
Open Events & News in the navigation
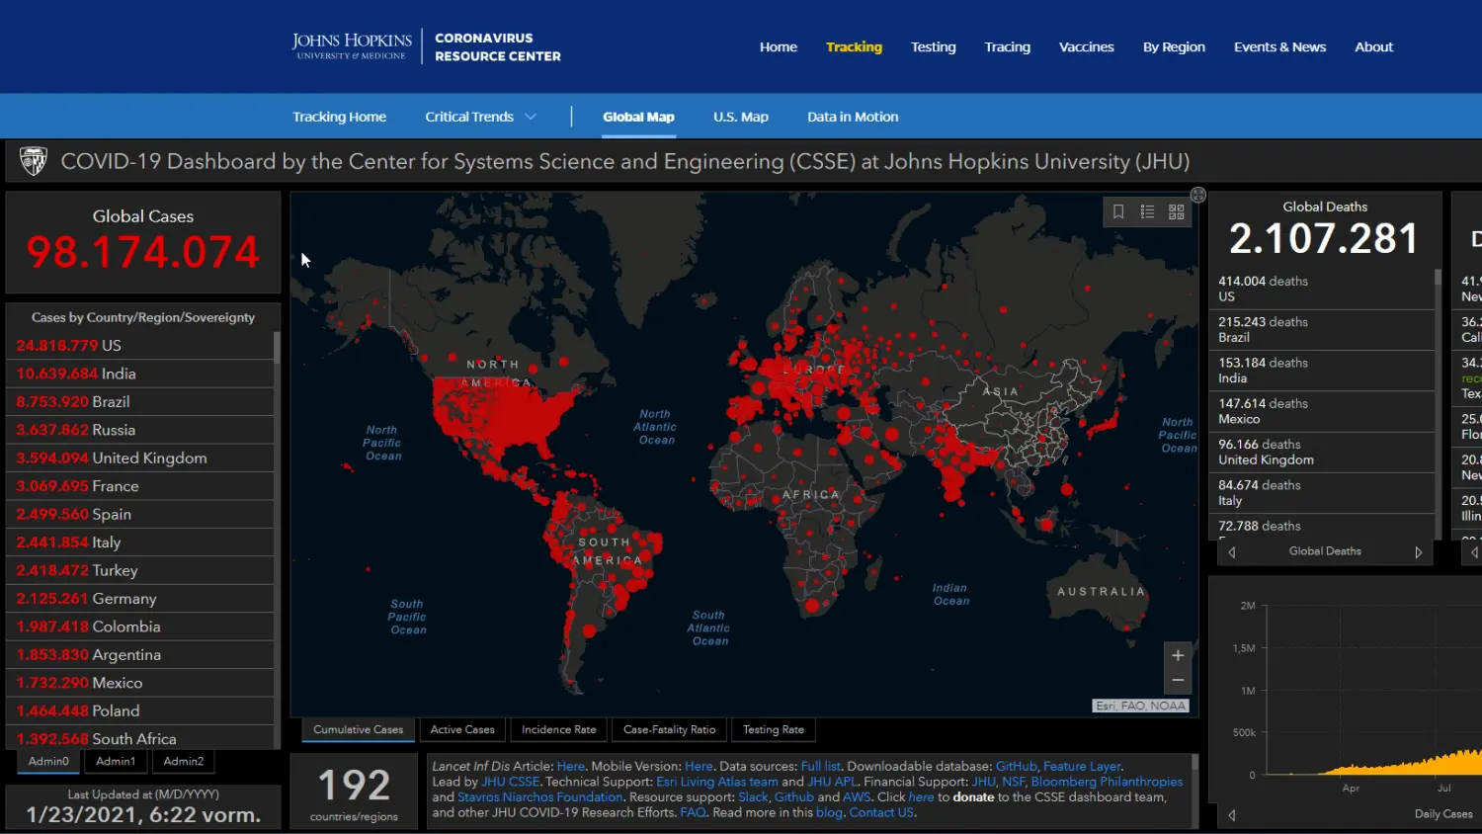coord(1280,46)
